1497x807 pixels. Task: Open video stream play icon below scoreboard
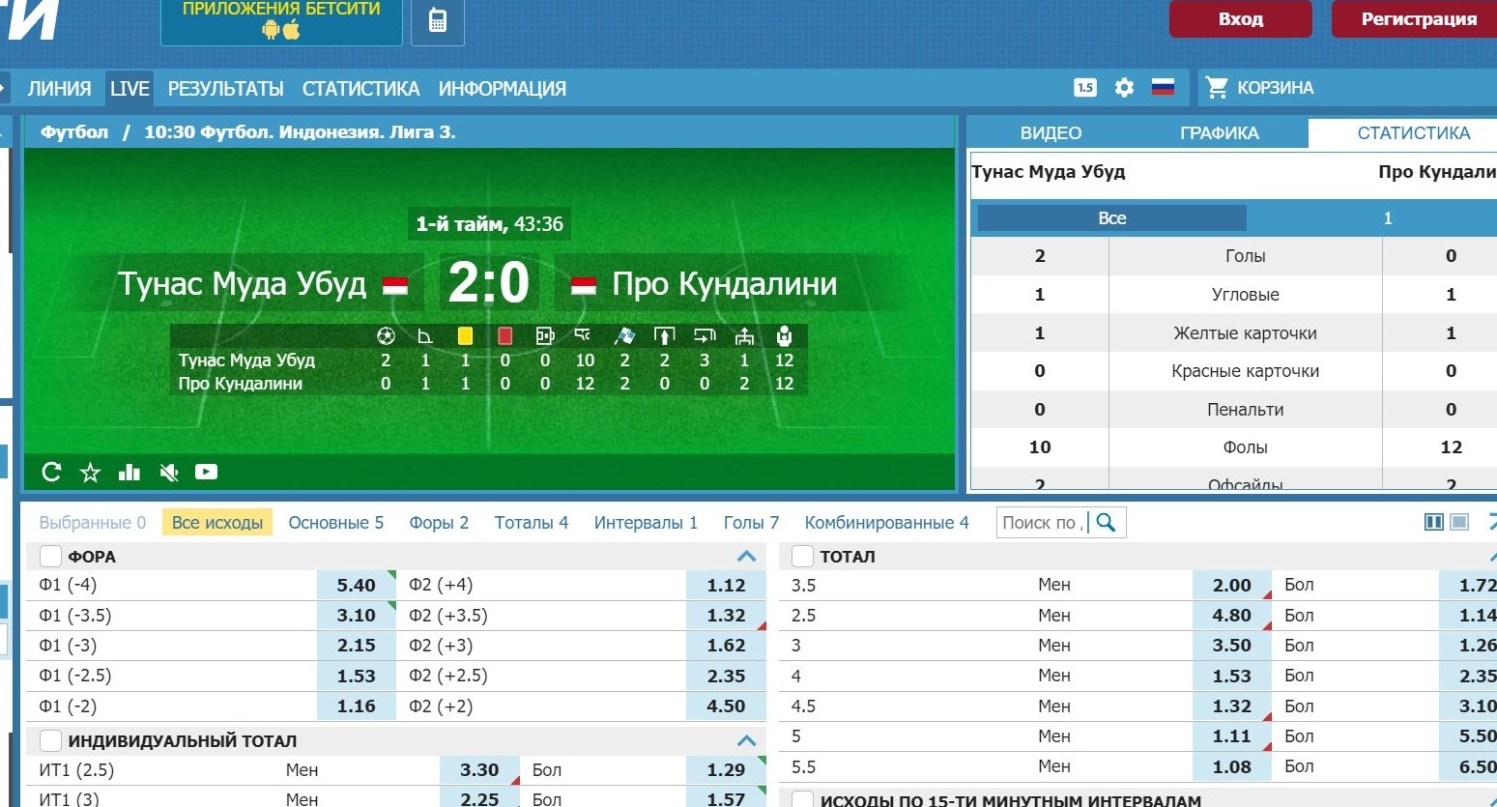pyautogui.click(x=206, y=472)
